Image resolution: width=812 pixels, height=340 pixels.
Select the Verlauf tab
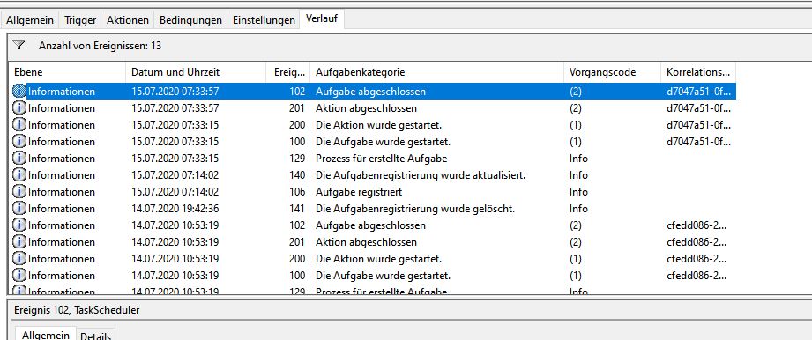click(322, 19)
